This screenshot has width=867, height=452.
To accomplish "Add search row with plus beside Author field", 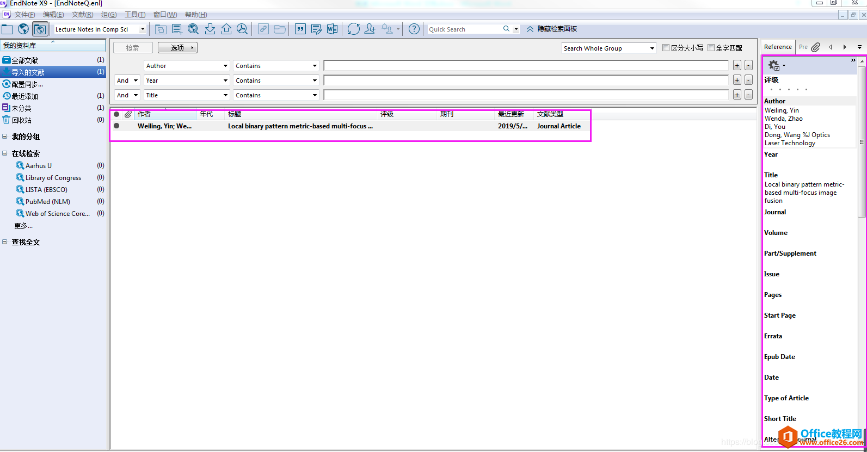I will coord(737,66).
